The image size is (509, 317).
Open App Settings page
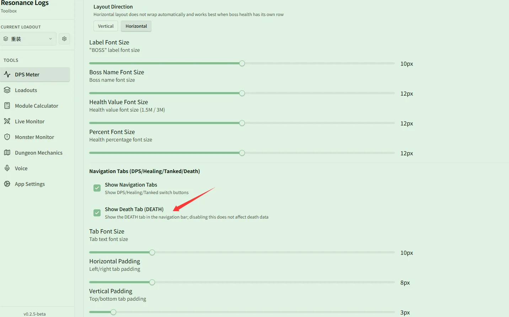click(35, 184)
